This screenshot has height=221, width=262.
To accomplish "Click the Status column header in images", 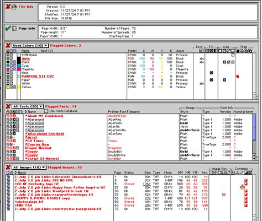I will click(129, 173).
